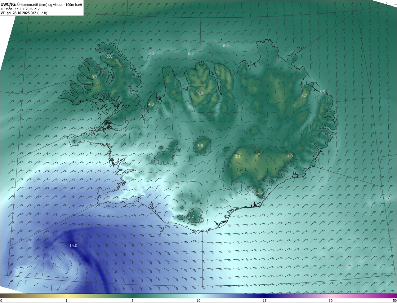Select the 15 tick on the color scale
This screenshot has width=397, height=303.
click(265, 301)
